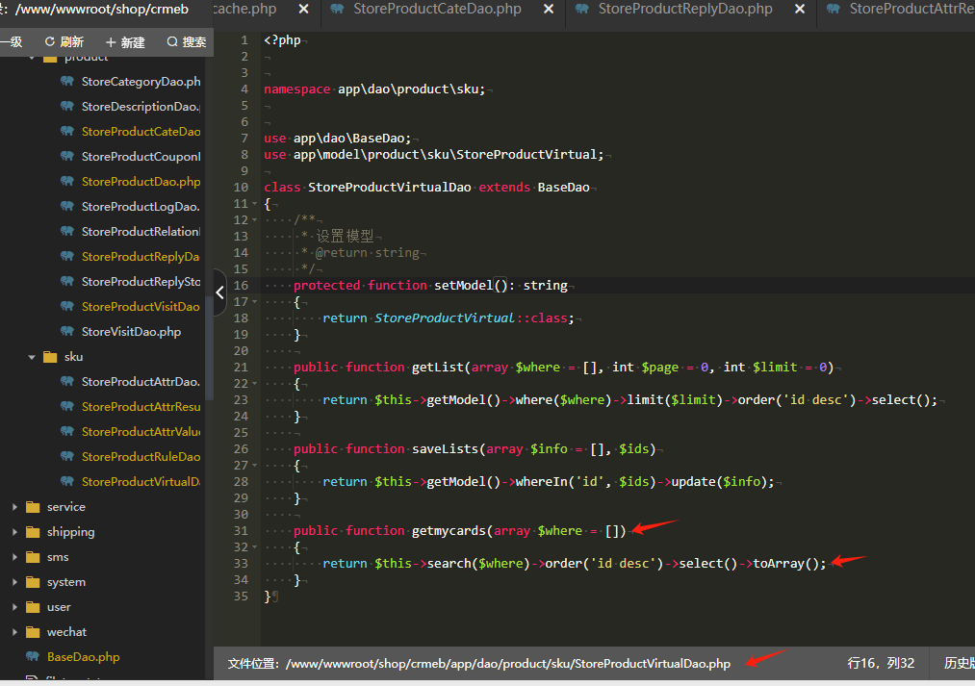This screenshot has height=686, width=975.
Task: Expand the wechat folder arrow
Action: [x=15, y=632]
